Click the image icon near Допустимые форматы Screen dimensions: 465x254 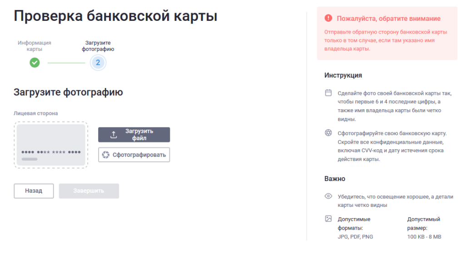point(328,219)
